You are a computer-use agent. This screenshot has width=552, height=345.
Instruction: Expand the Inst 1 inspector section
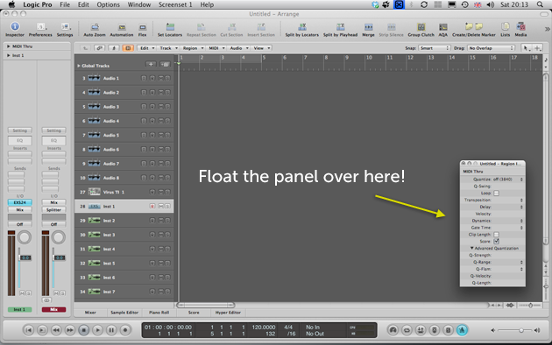(x=9, y=55)
